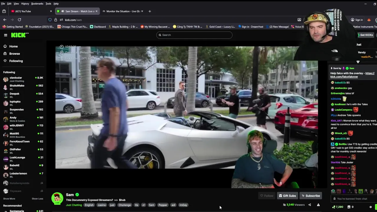Click the KICK logo
This screenshot has width=377, height=212.
coord(20,35)
